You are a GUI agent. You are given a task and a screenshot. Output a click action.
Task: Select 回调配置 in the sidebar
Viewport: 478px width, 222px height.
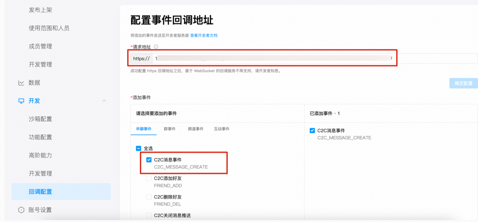[x=61, y=192]
